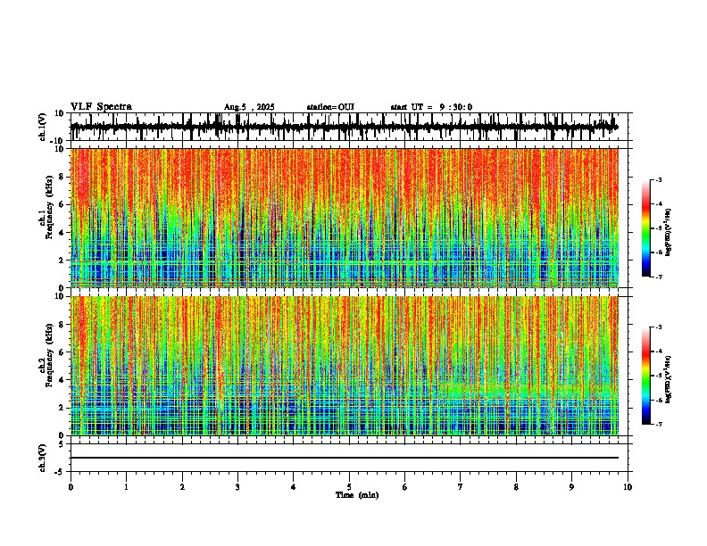Click the '9' tick on the time axis
Image resolution: width=707 pixels, height=546 pixels.
pos(571,487)
